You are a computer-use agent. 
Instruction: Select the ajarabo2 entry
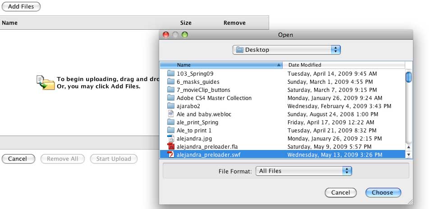(189, 106)
